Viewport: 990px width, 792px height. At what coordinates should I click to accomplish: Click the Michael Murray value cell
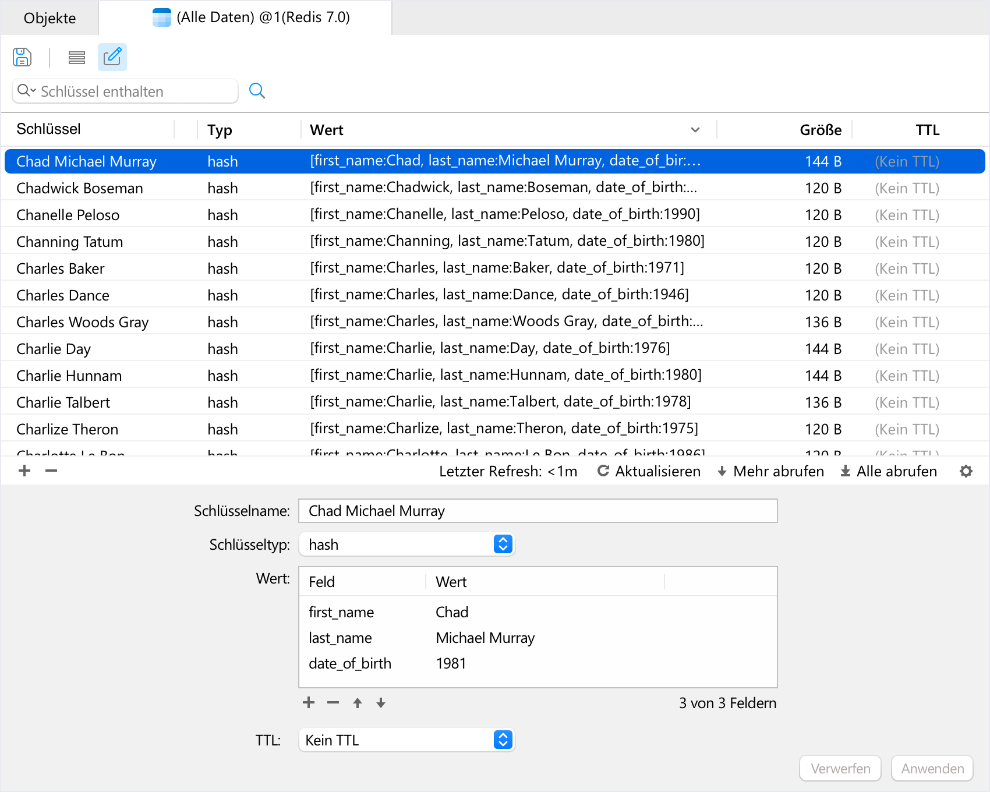(485, 638)
